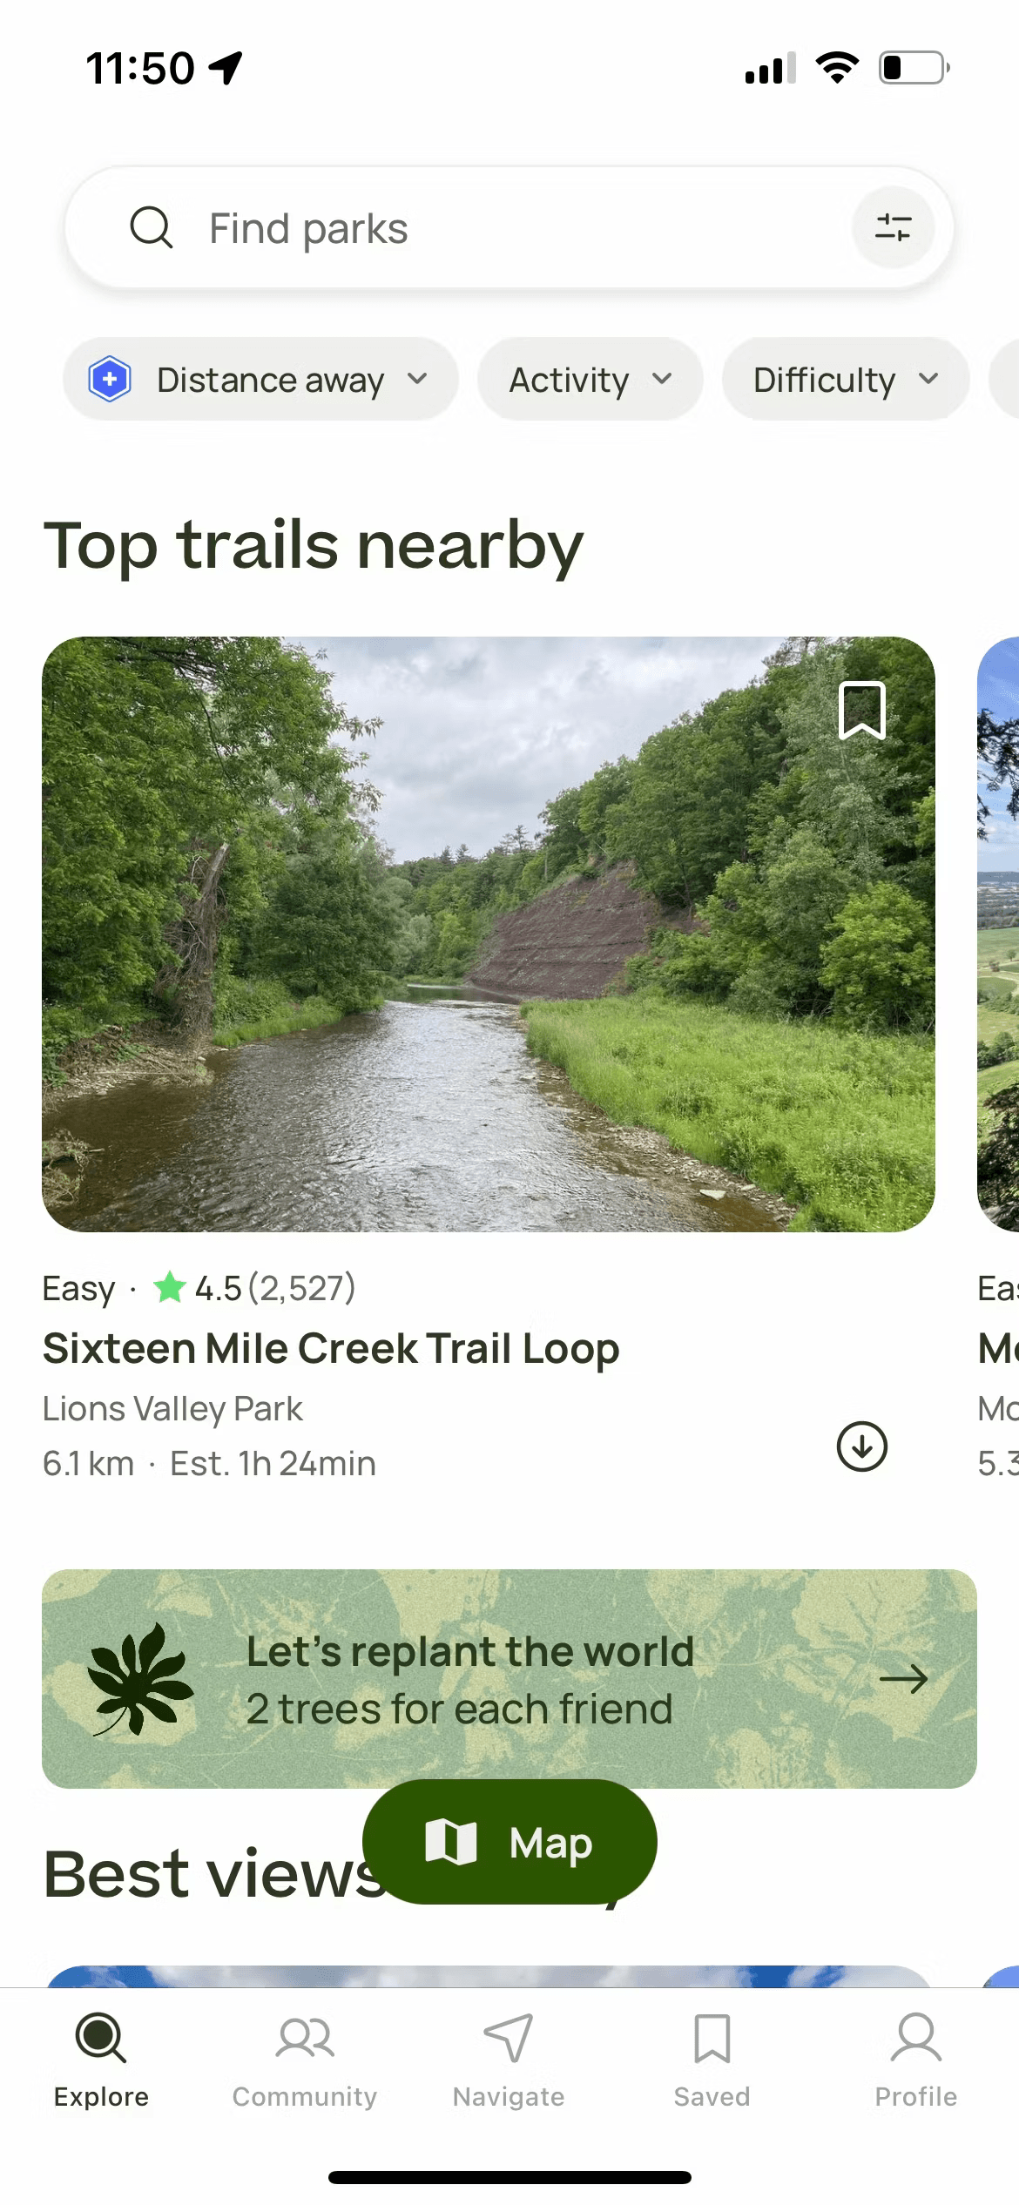Viewport: 1019px width, 2205px height.
Task: Select the Explore tab
Action: coord(101,2060)
